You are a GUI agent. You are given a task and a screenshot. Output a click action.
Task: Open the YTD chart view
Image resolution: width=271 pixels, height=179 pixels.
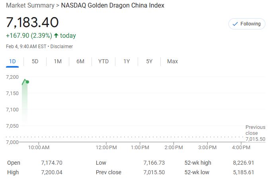pyautogui.click(x=103, y=61)
